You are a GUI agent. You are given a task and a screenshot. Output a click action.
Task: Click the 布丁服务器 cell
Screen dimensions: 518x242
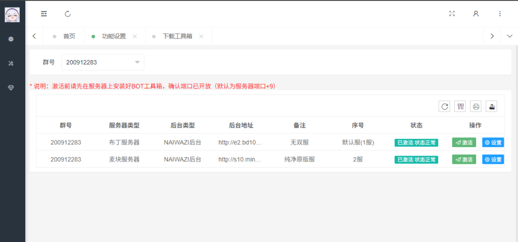tap(124, 142)
